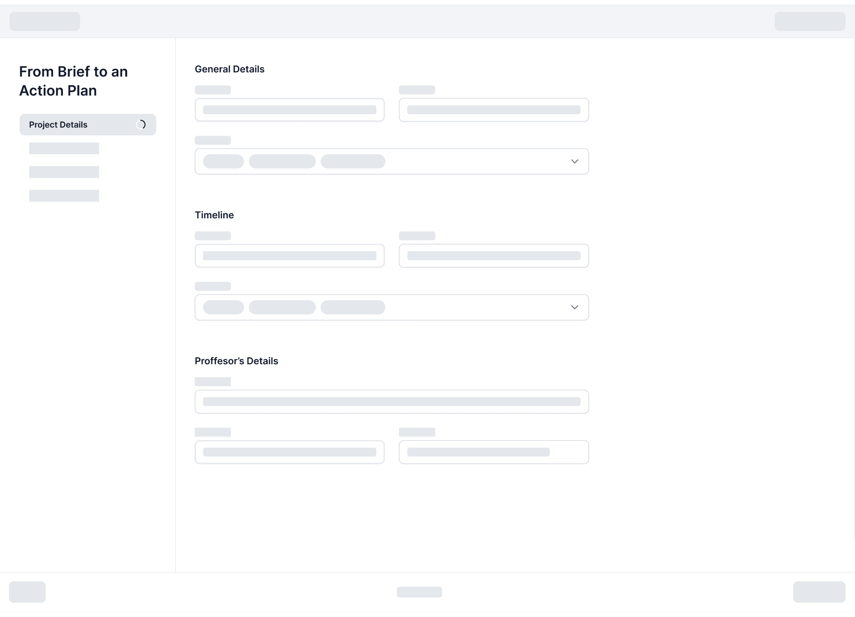Viewport: 855px width, 617px height.
Task: Click the loading spinner beside Project Details
Action: click(x=141, y=125)
